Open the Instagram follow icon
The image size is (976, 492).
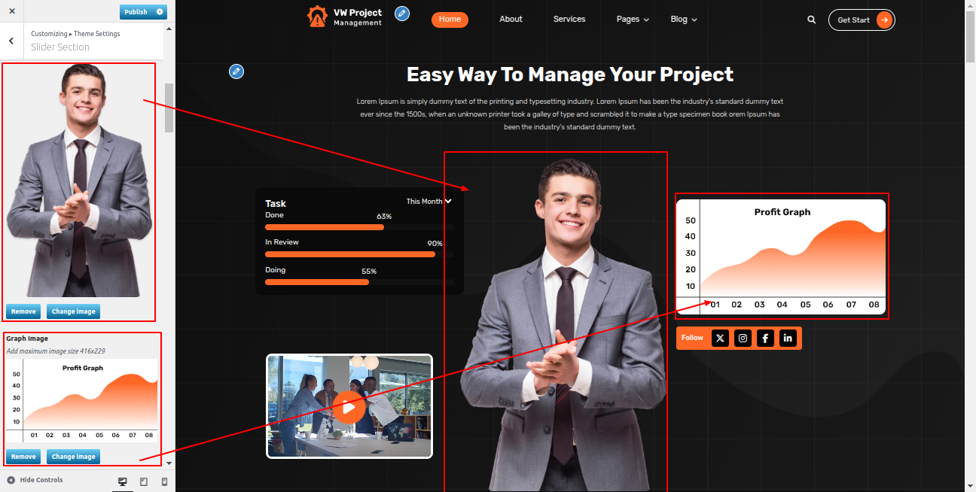[x=743, y=339]
